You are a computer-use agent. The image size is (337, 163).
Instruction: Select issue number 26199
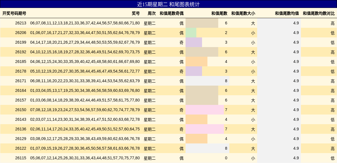(x=21, y=42)
